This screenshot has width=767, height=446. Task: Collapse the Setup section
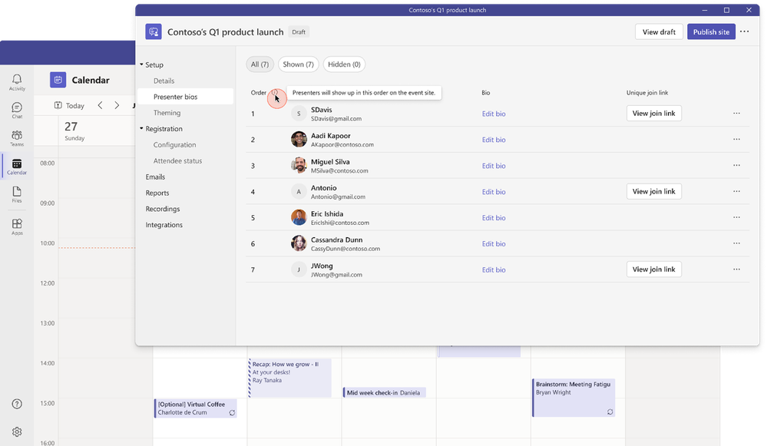point(141,64)
